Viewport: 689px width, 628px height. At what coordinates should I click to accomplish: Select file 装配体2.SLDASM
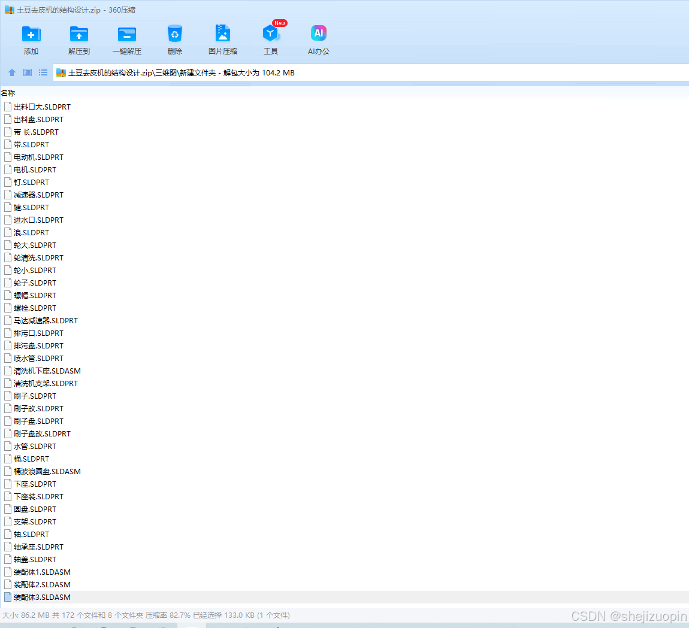coord(42,585)
